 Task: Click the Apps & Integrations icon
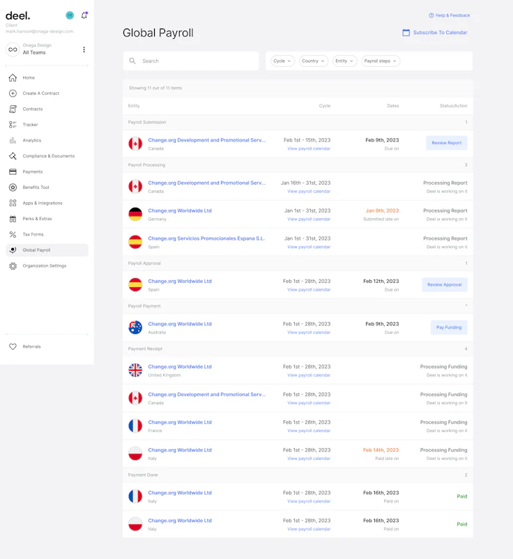[12, 203]
